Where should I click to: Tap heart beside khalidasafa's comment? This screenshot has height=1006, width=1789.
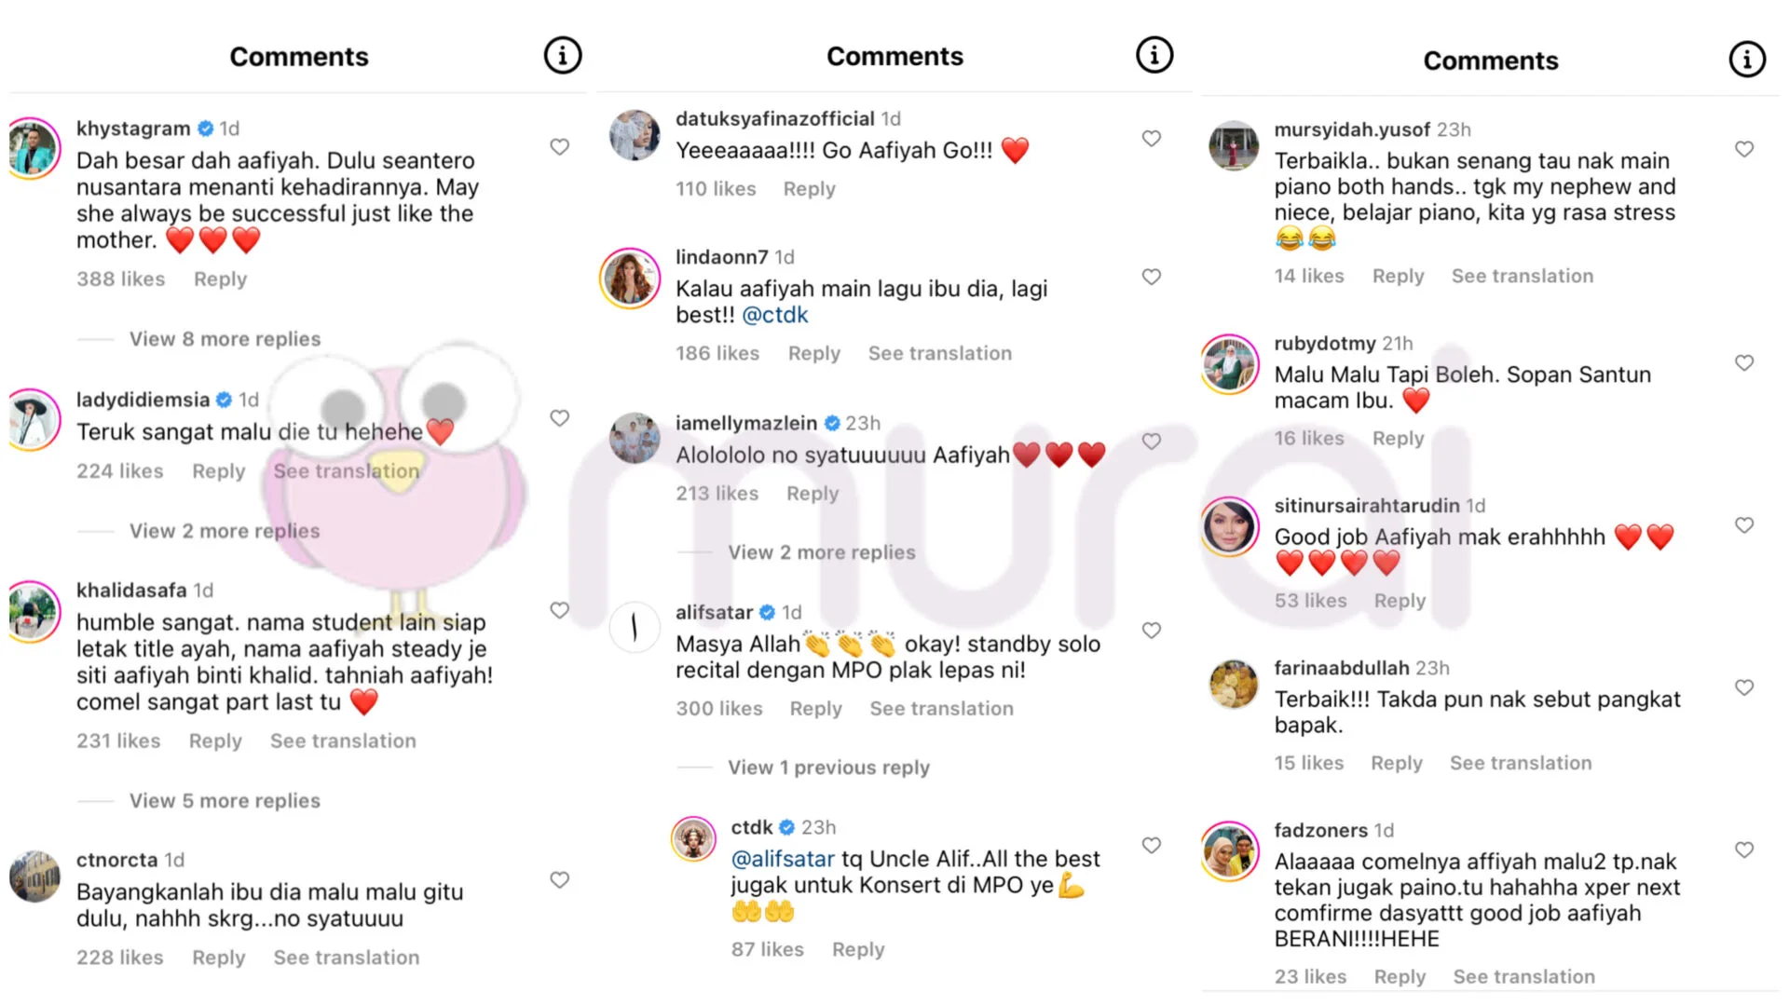[559, 610]
